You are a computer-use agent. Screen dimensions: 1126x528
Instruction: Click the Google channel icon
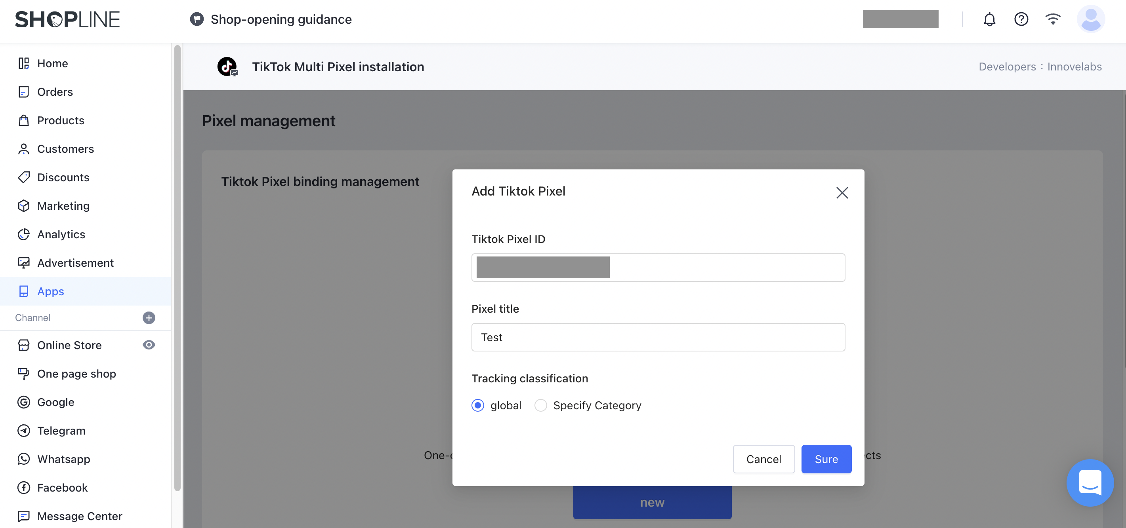click(x=24, y=402)
